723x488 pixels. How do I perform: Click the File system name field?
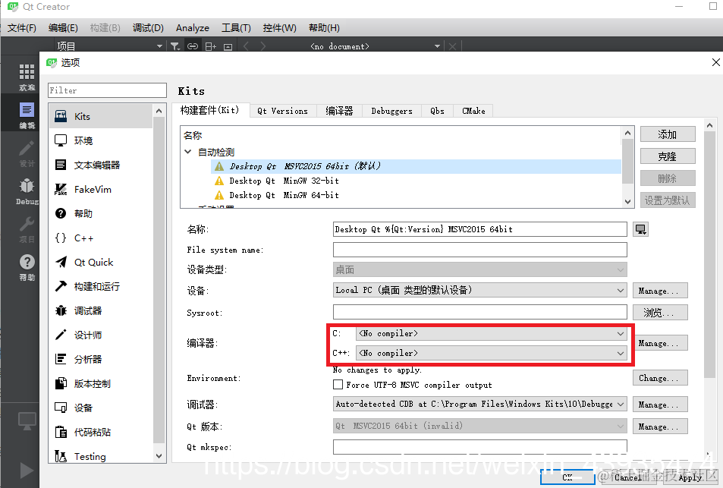coord(479,250)
